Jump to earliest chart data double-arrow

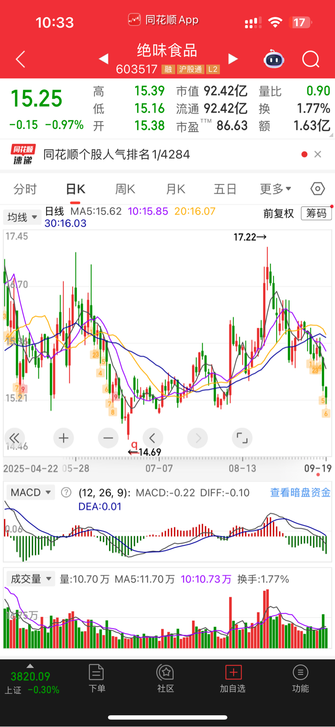click(14, 438)
